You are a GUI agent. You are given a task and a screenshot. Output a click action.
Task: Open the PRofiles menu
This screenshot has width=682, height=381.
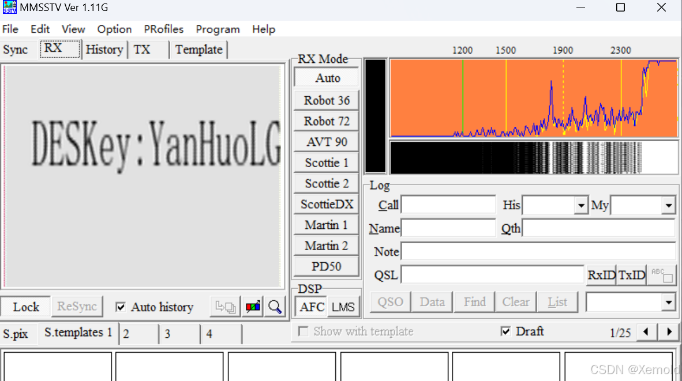click(x=163, y=29)
